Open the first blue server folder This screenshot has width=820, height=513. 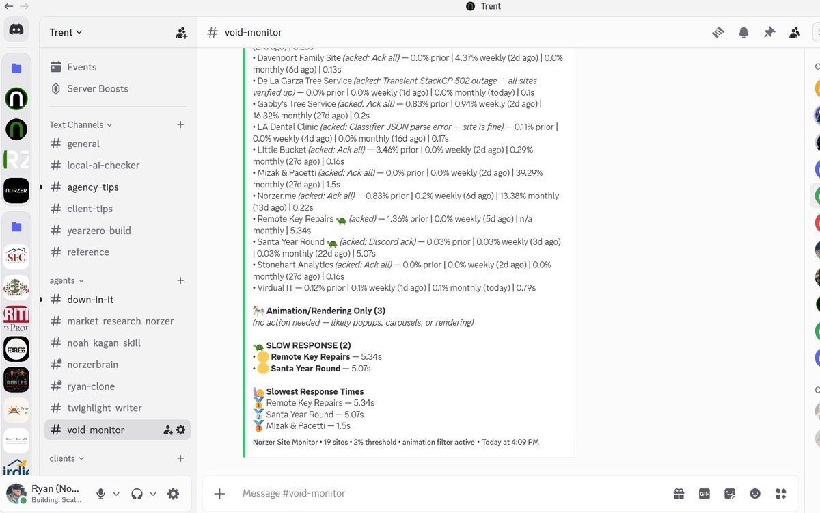pos(16,68)
